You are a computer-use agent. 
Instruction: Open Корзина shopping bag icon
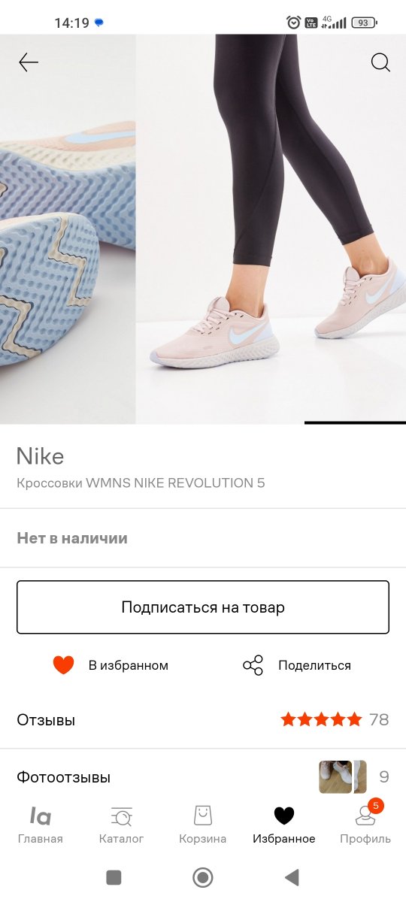[202, 825]
